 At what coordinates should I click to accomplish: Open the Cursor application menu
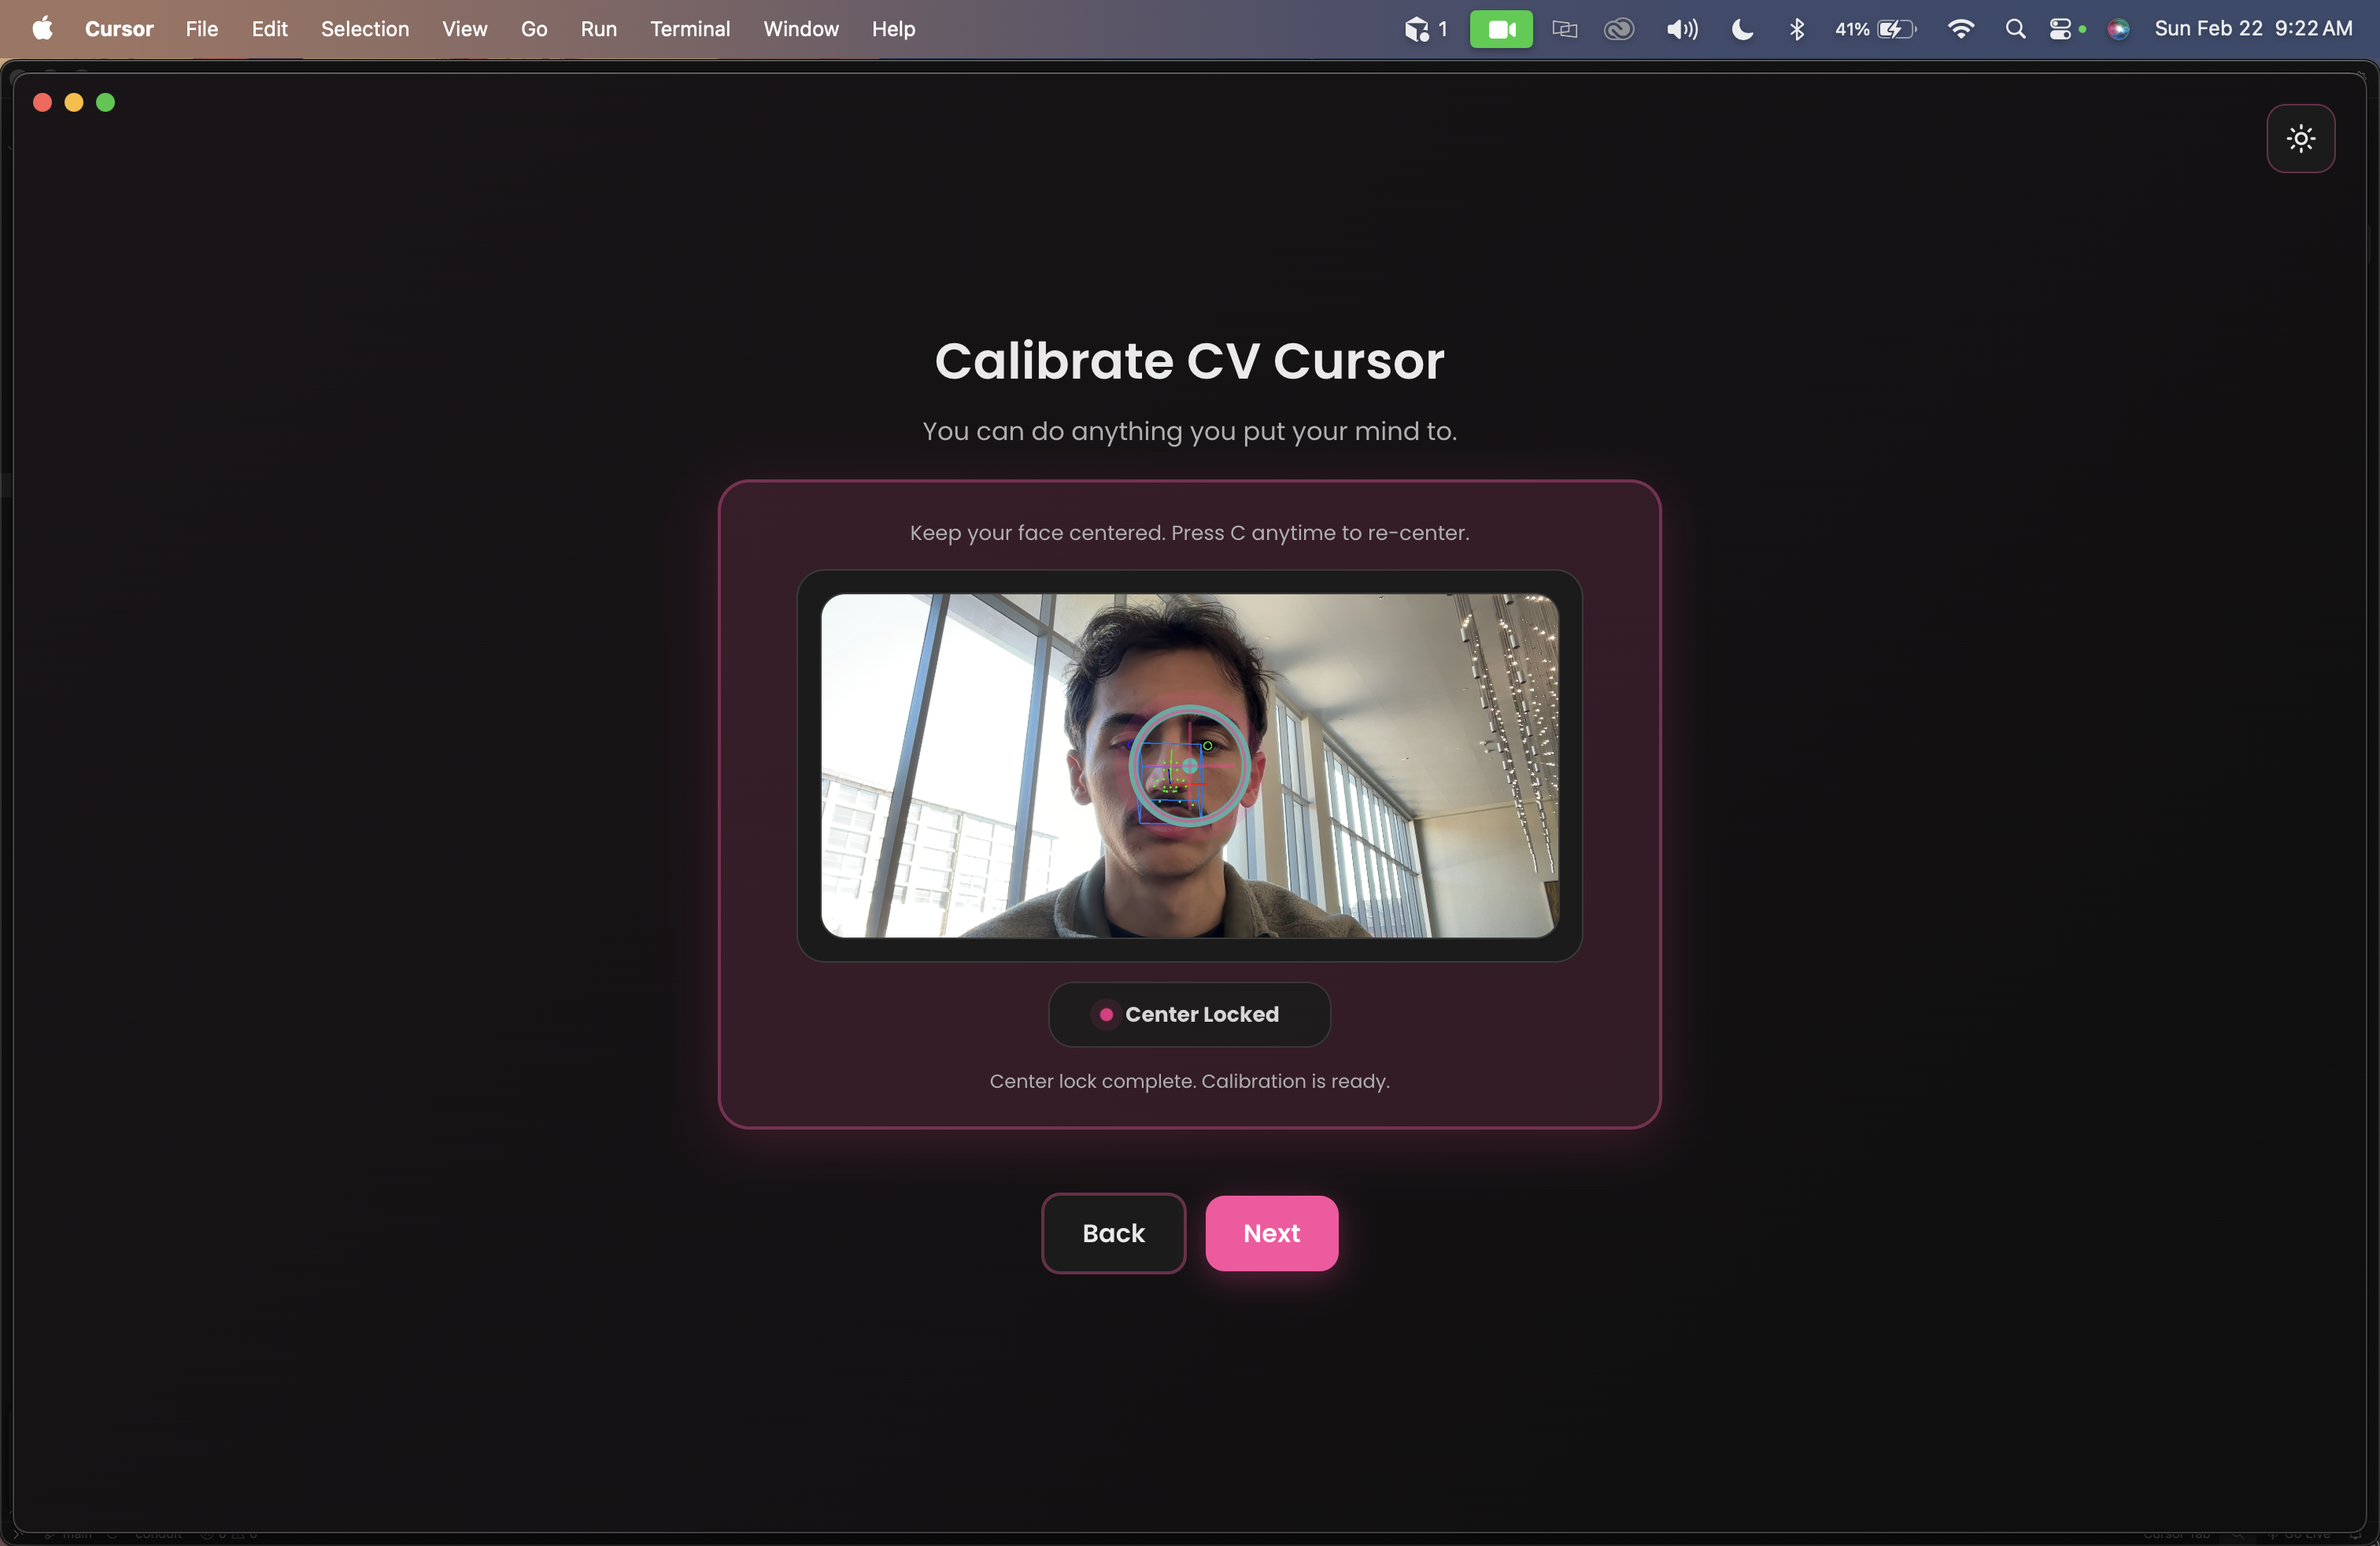point(119,29)
